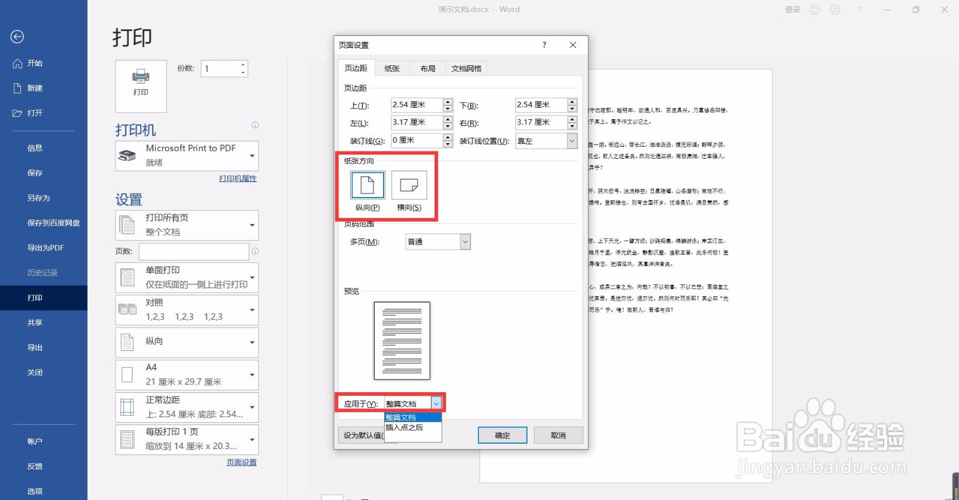
Task: Click 保存 in the sidebar
Action: tap(35, 173)
